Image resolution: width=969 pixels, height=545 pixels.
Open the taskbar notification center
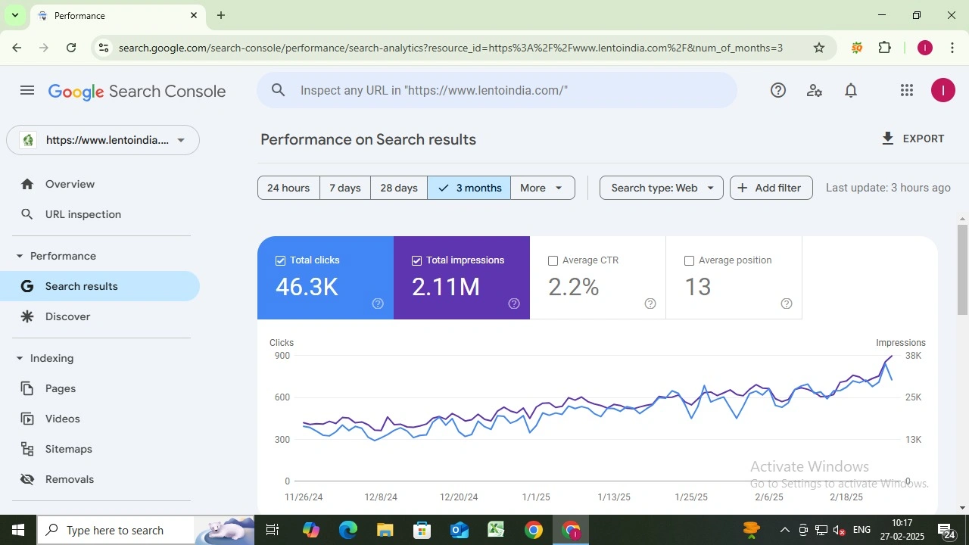(946, 530)
